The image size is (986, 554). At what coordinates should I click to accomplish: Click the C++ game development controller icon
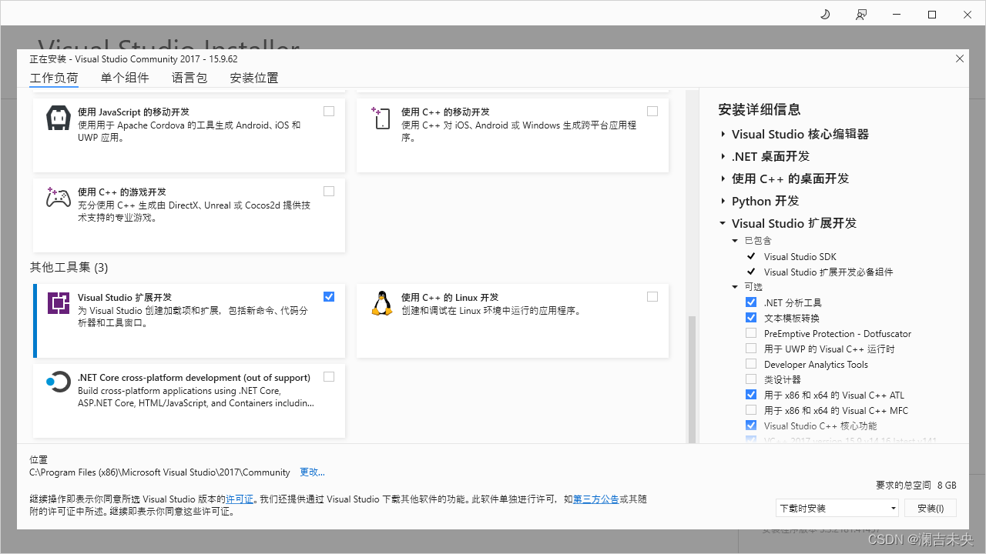coord(59,198)
